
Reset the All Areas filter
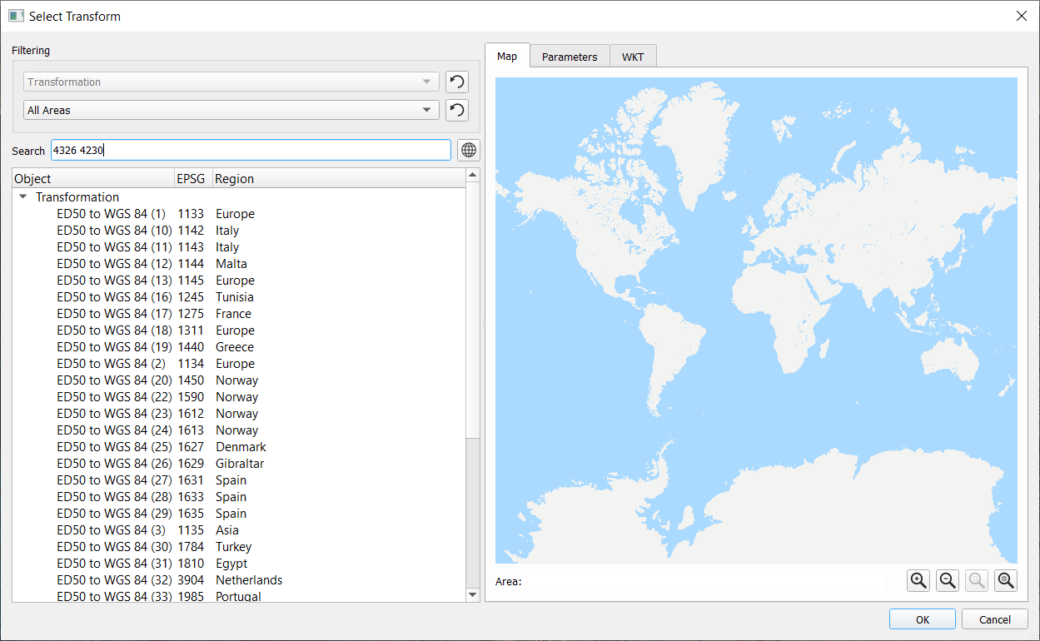point(456,110)
